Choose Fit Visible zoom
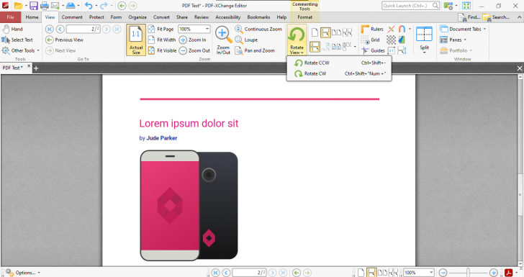 (163, 50)
